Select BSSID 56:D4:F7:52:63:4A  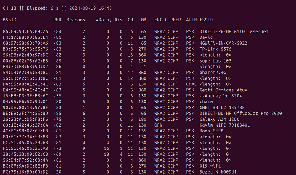click(x=25, y=161)
